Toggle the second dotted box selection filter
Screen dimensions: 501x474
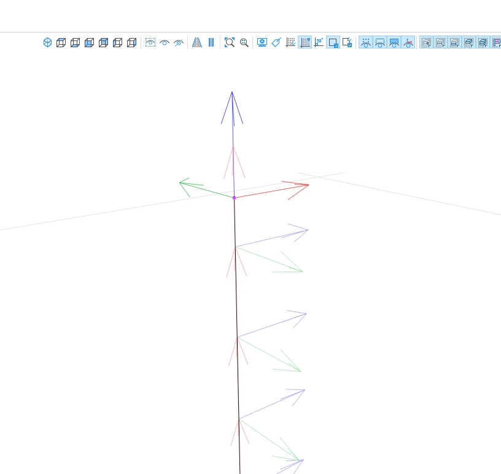(x=441, y=42)
